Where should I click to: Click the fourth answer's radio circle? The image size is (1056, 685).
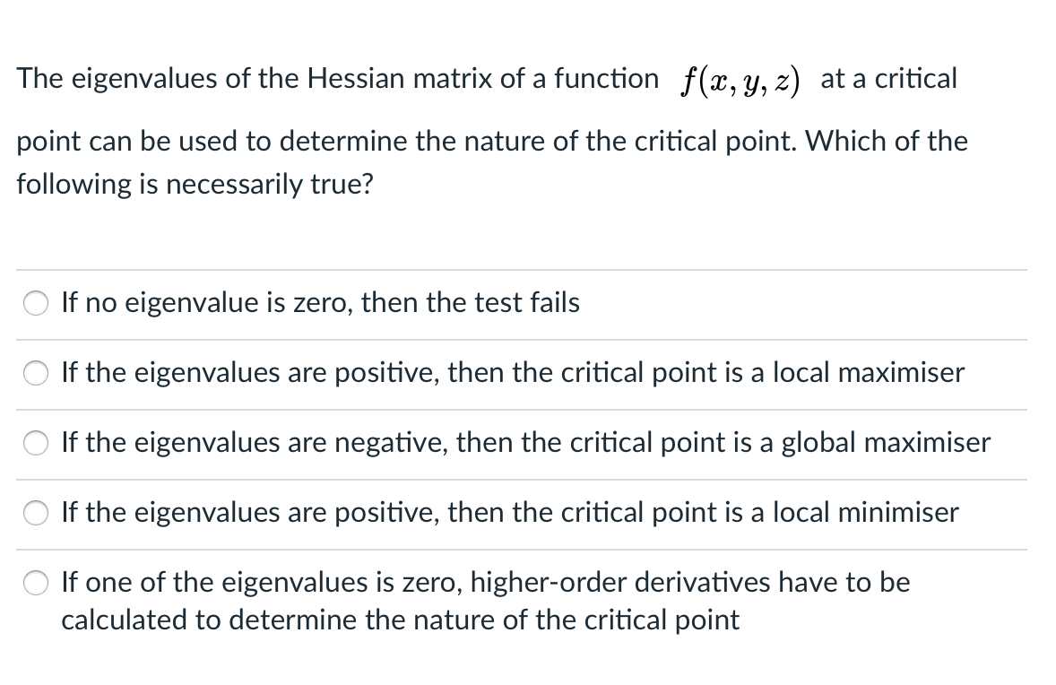pos(35,512)
